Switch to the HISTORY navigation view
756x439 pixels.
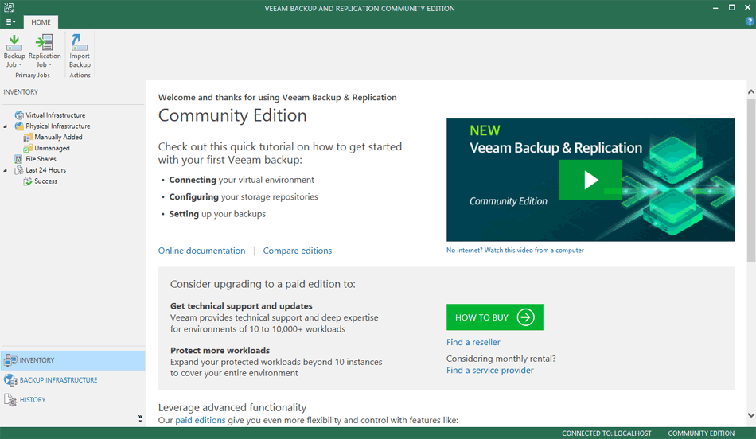(x=72, y=400)
